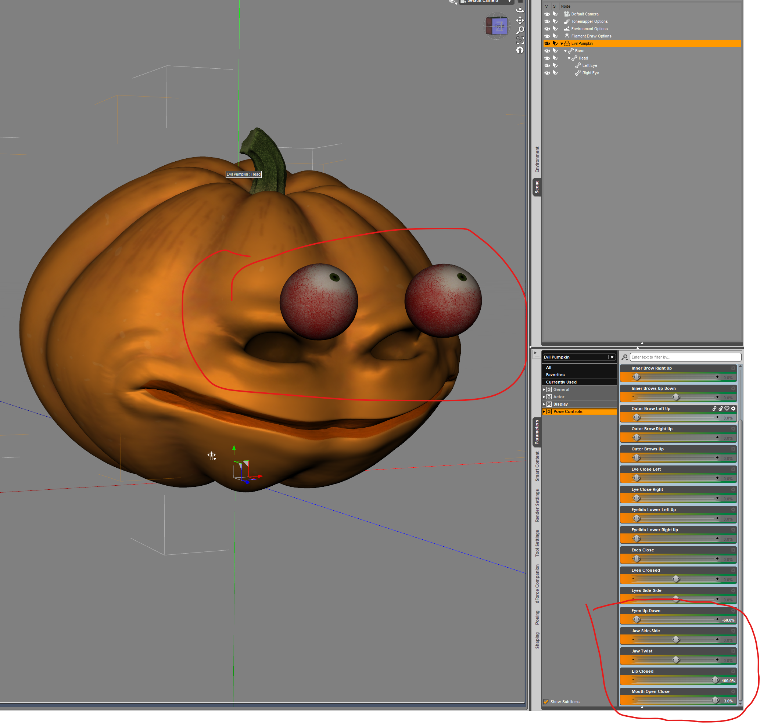The width and height of the screenshot is (760, 723).
Task: Select the Currently Used filter
Action: click(x=561, y=382)
